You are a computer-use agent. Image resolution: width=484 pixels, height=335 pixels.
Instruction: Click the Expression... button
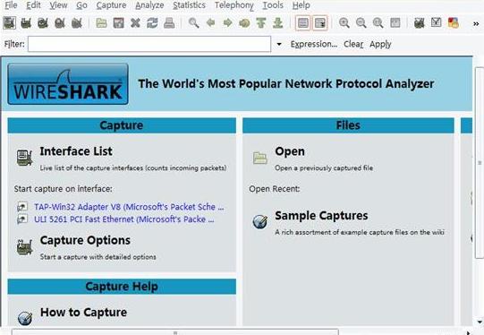pyautogui.click(x=314, y=44)
